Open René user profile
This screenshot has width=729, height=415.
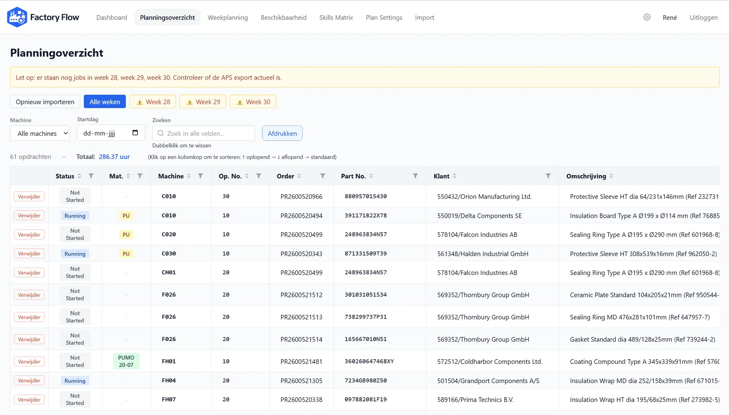670,17
